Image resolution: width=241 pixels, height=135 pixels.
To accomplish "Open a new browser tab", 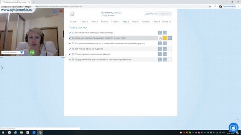I will pos(34,2).
